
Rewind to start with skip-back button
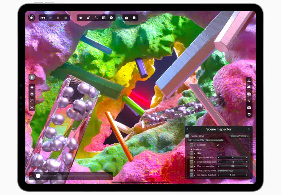click(43, 18)
